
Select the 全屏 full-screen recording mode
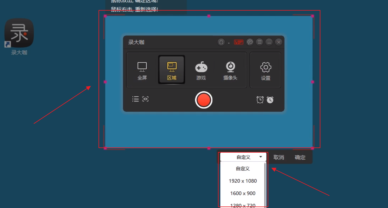142,70
